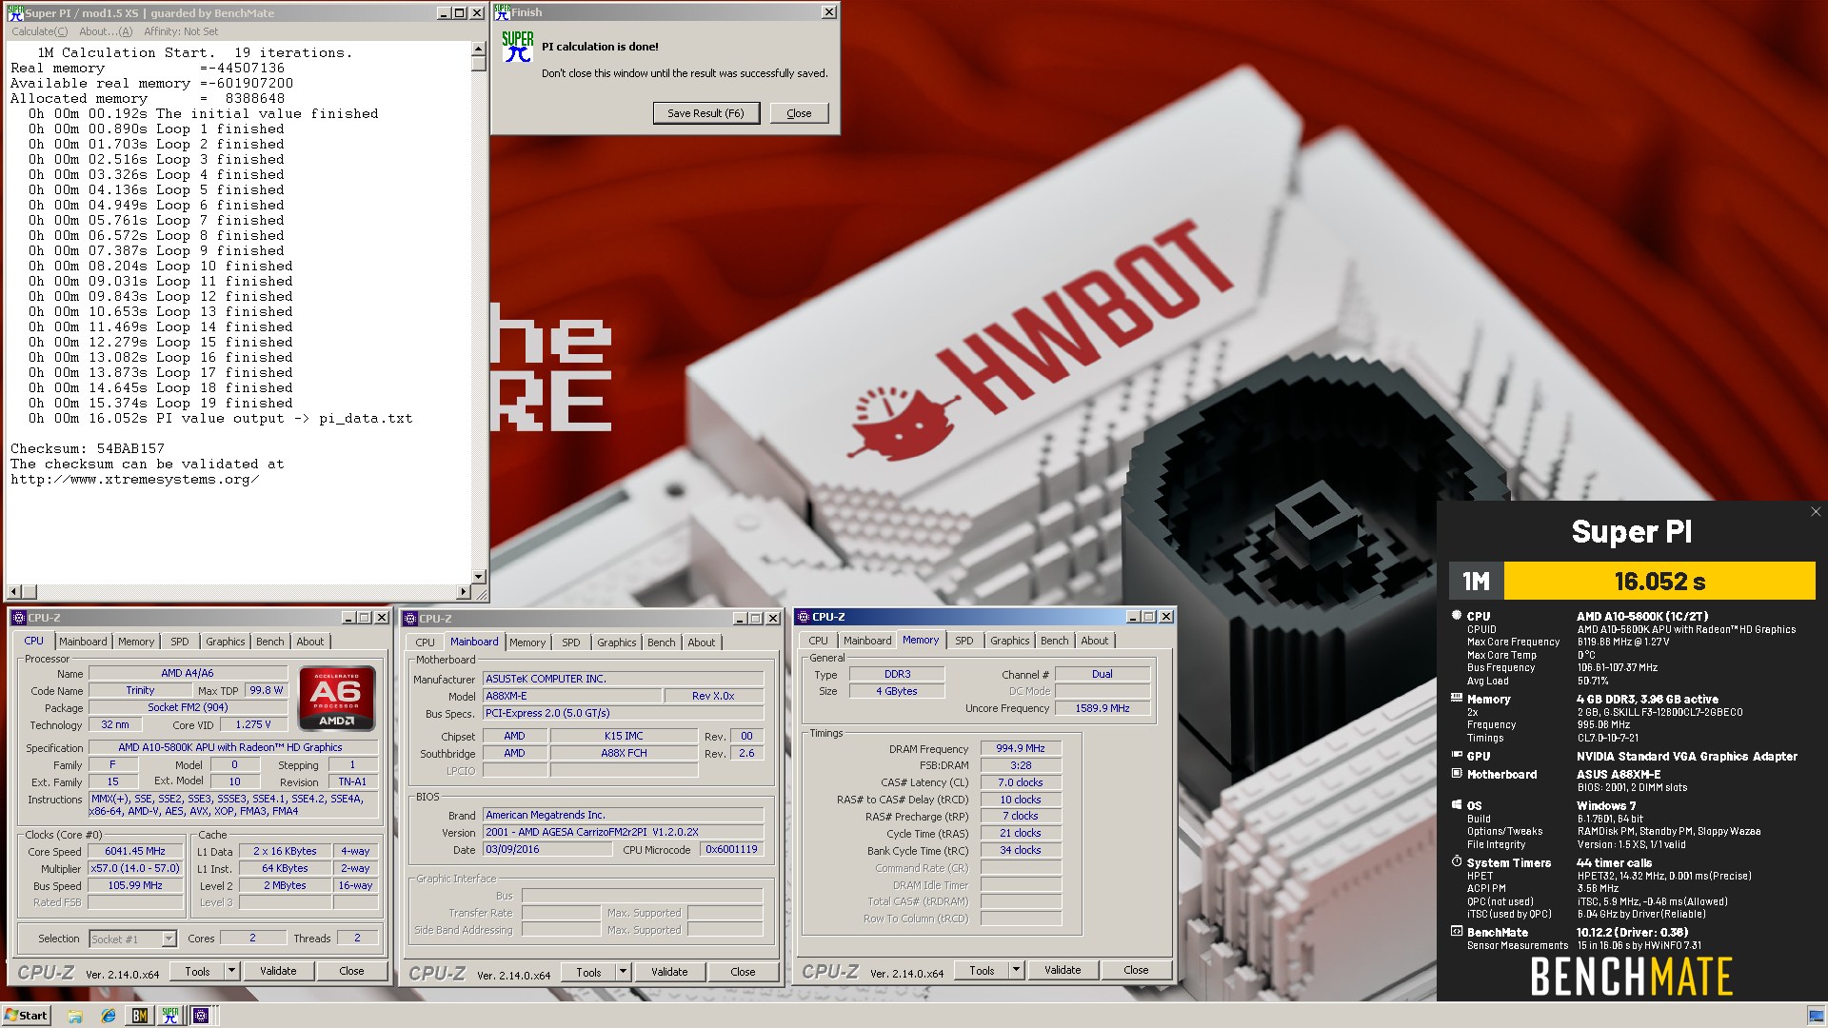The width and height of the screenshot is (1828, 1028).
Task: Click Super PI horizontal scrollbar left arrow
Action: tap(13, 592)
